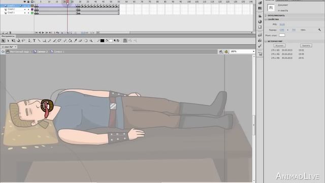Select the Text tool
The height and width of the screenshot is (183, 325).
tap(34, 41)
